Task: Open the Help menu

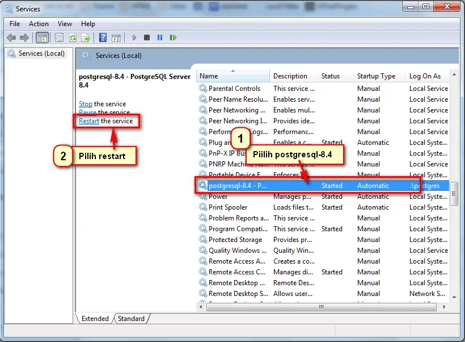Action: click(x=88, y=24)
